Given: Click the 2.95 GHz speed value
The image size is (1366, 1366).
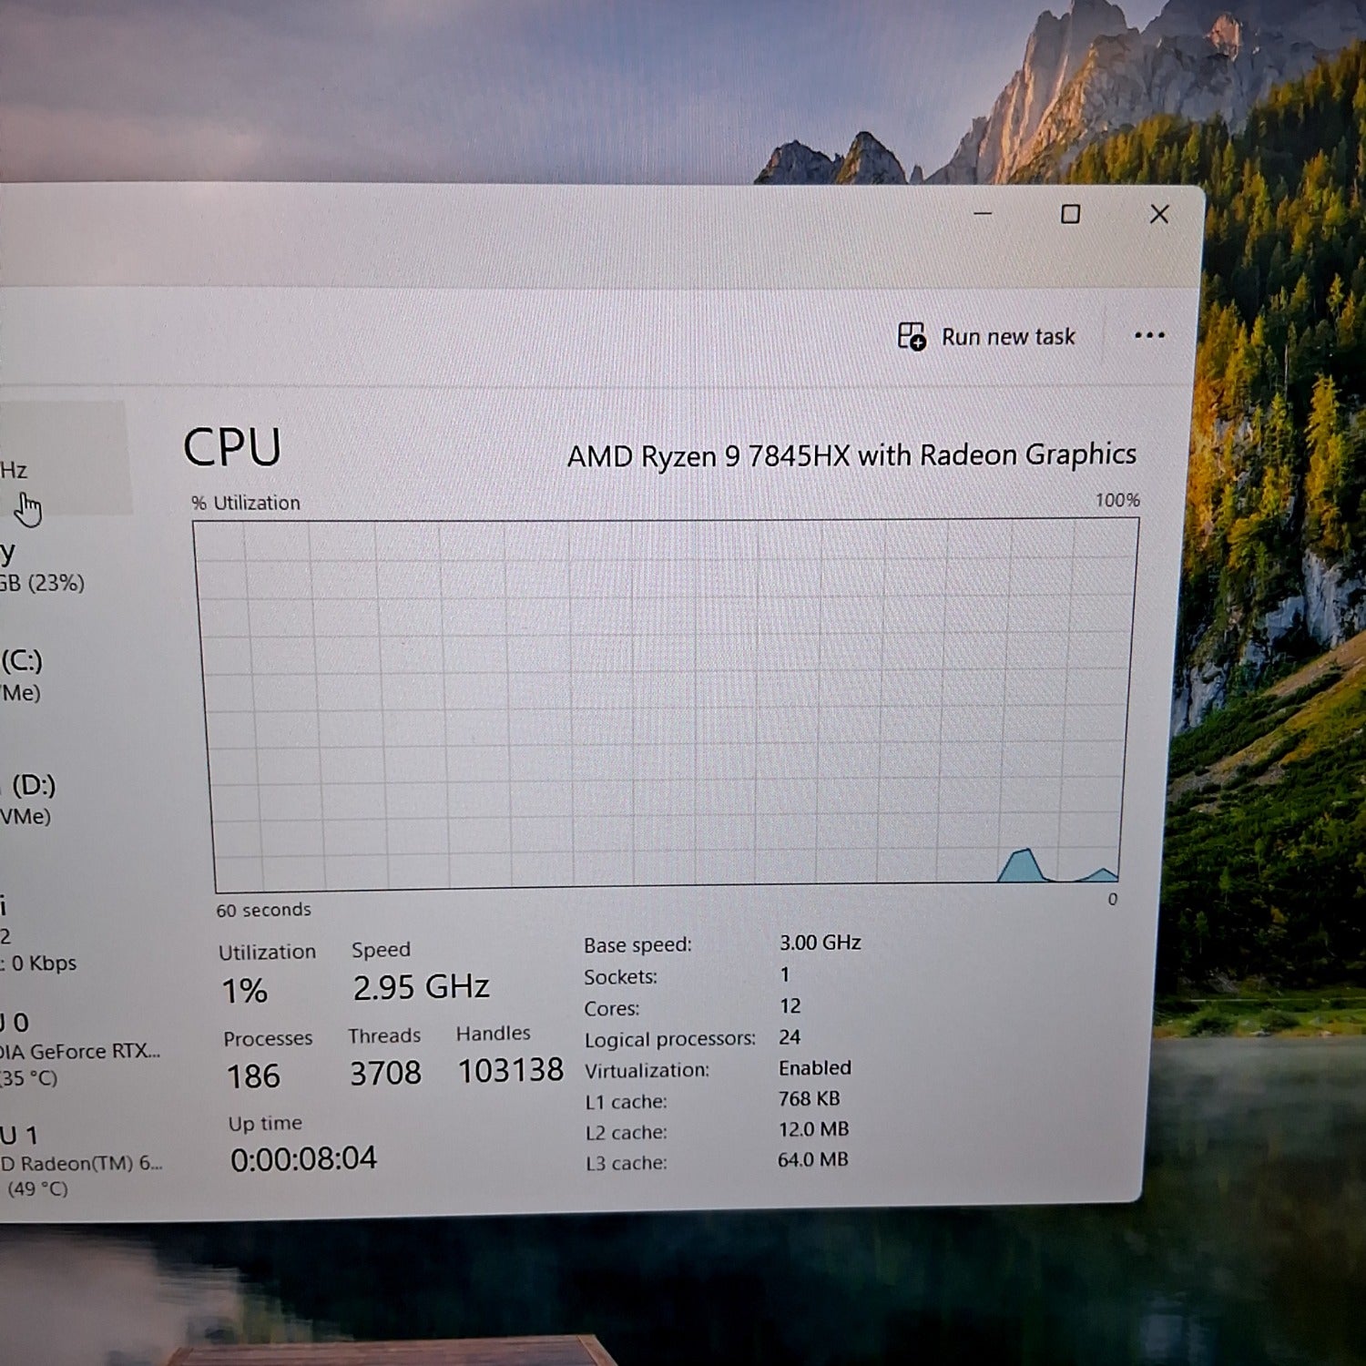Looking at the screenshot, I should click(x=421, y=987).
